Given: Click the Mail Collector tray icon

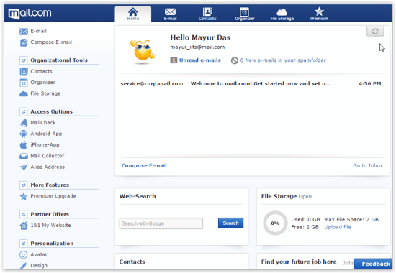Looking at the screenshot, I should tap(24, 156).
